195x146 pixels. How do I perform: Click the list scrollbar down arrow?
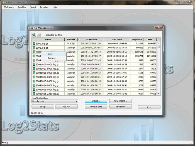click(159, 94)
